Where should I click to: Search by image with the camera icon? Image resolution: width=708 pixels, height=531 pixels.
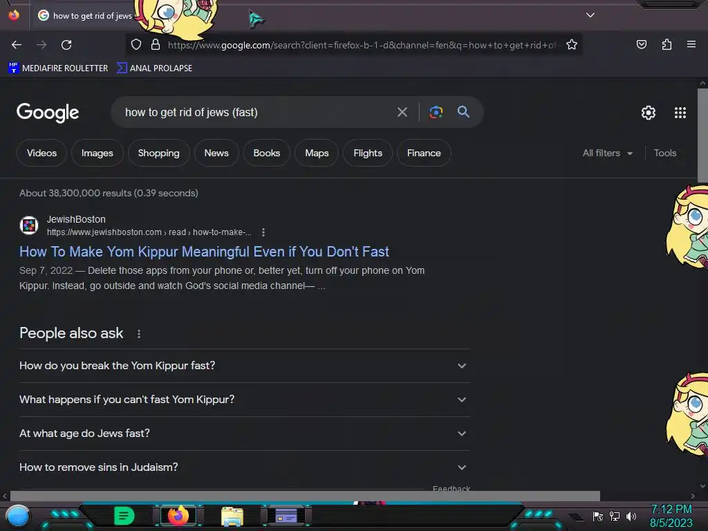coord(436,112)
